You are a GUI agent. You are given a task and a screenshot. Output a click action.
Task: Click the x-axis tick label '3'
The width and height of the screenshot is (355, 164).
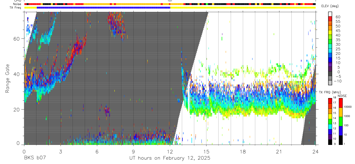(60, 152)
